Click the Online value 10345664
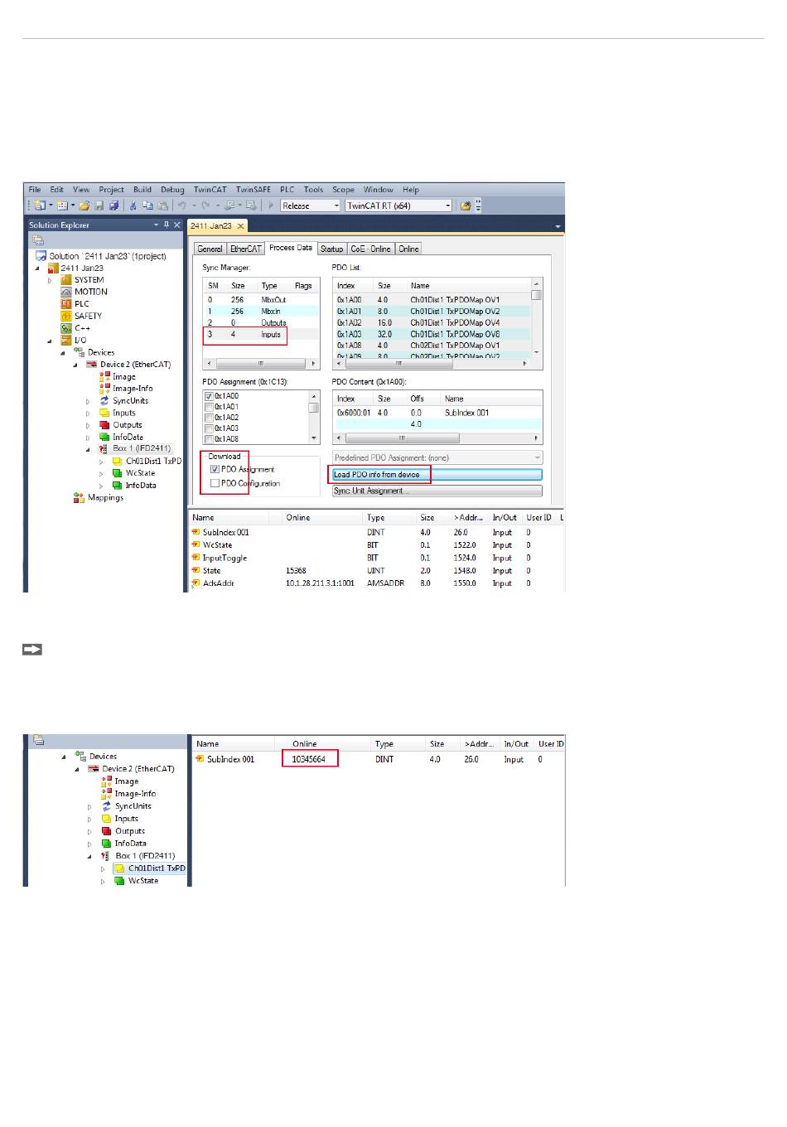Screen dimensions: 787x1127 tap(308, 759)
